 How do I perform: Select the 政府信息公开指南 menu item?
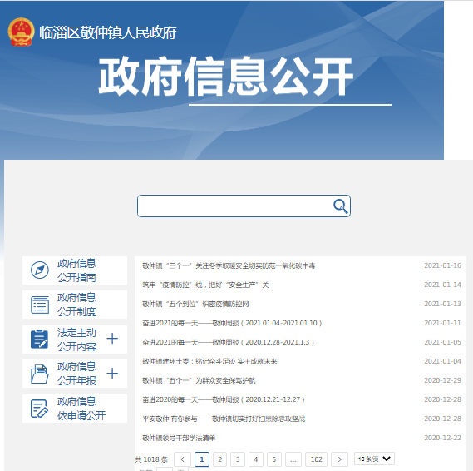click(x=75, y=270)
